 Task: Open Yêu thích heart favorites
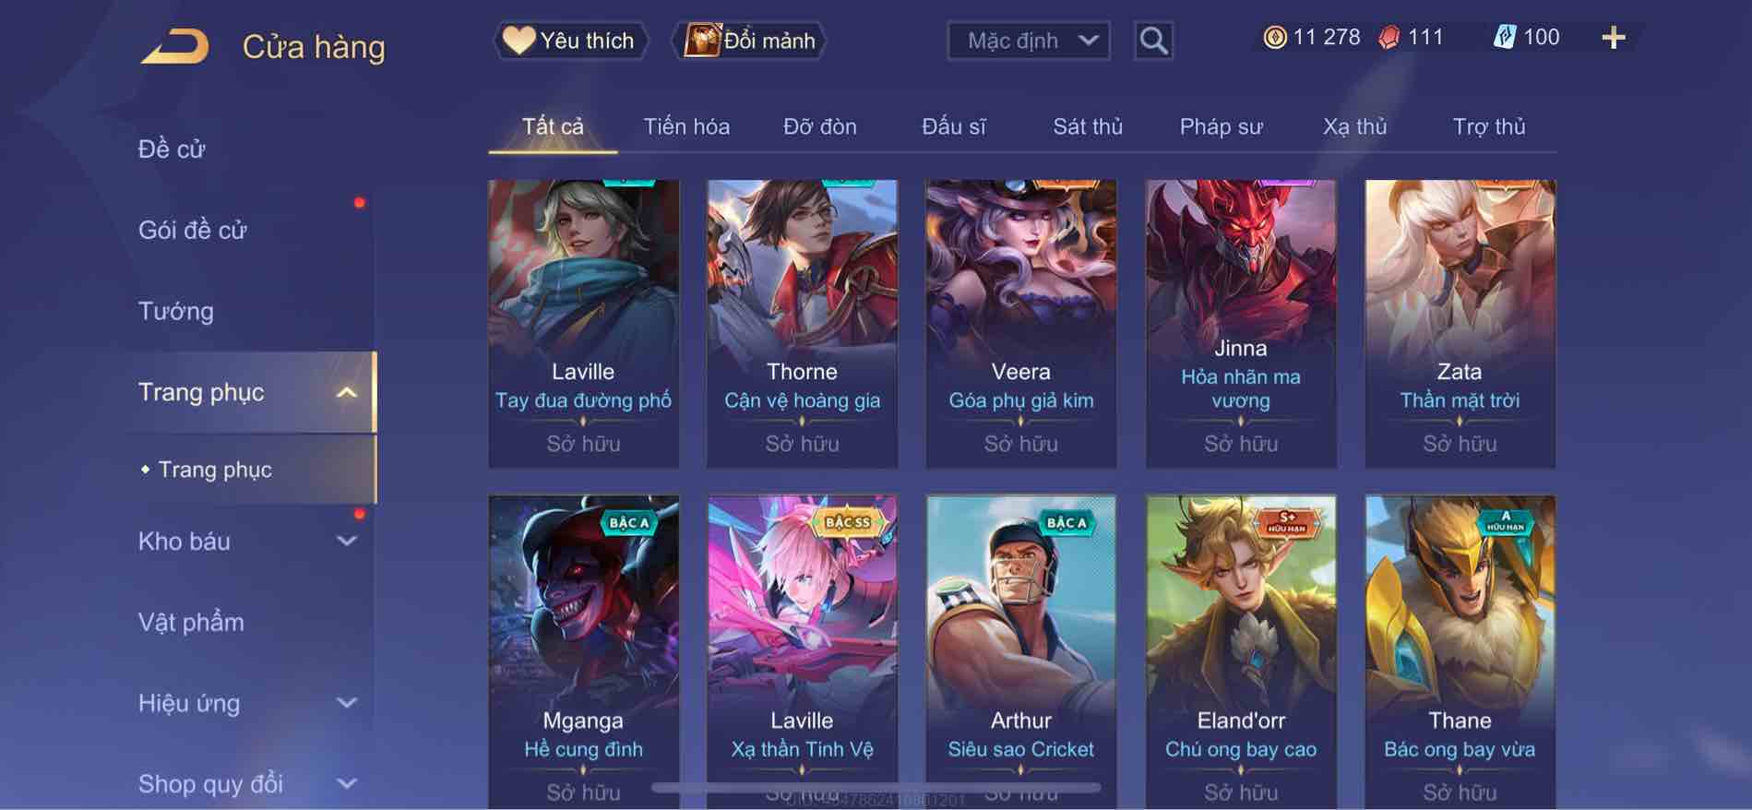click(568, 41)
